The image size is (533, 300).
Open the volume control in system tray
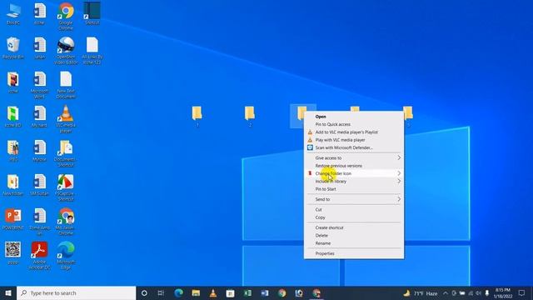(479, 293)
